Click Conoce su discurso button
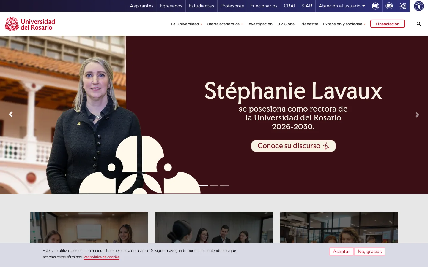Screen dimensions: 428x267 pyautogui.click(x=293, y=146)
